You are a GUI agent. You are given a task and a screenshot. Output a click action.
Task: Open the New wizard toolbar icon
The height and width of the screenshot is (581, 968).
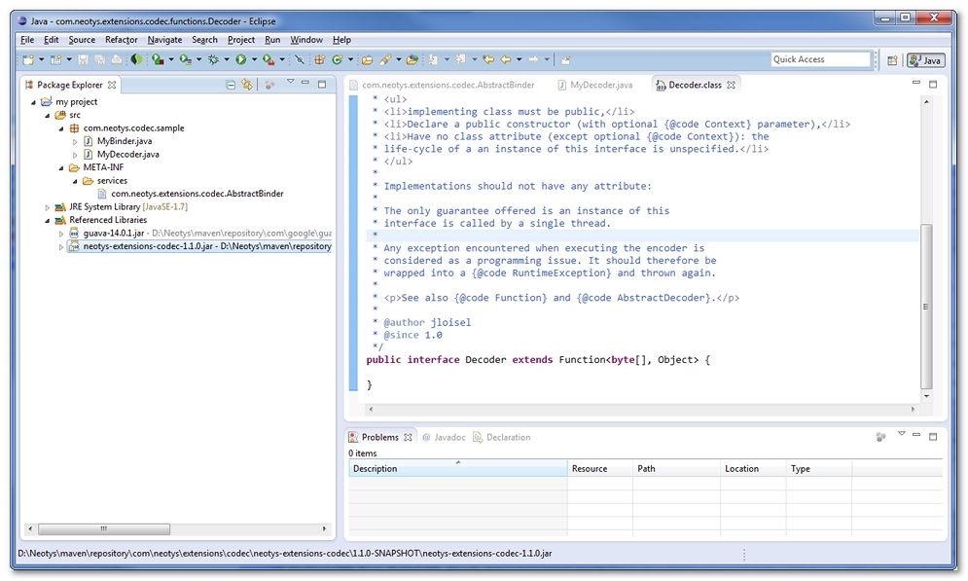click(x=27, y=60)
